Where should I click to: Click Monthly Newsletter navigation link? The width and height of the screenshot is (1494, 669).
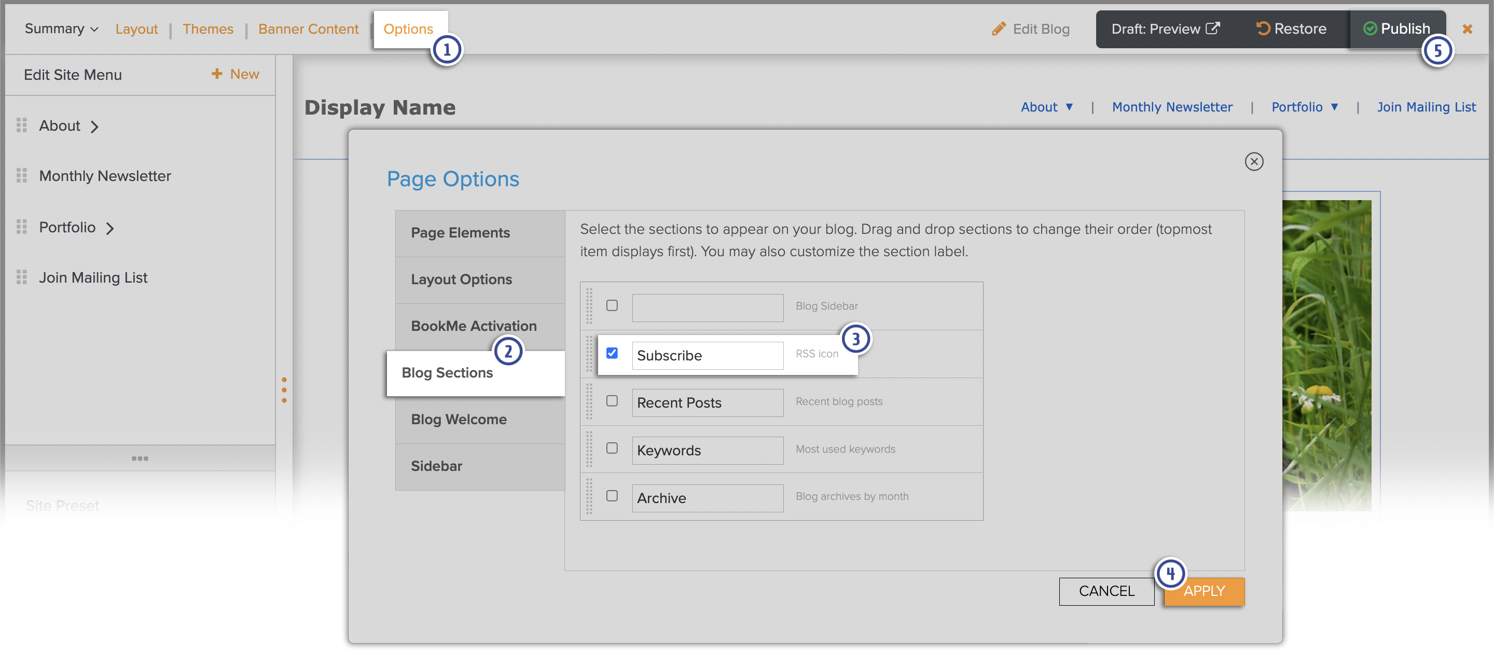[1172, 107]
